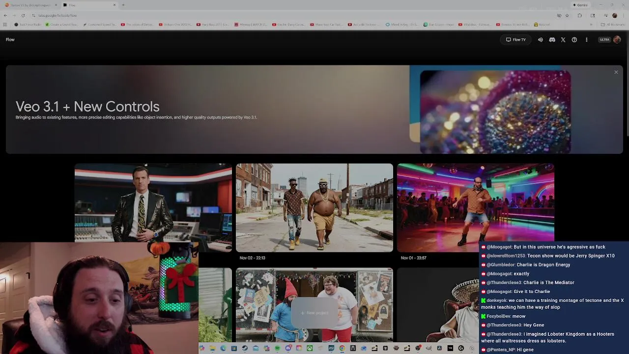Open File Explorer folder icon in the taskbar
This screenshot has width=629, height=354.
pos(212,348)
